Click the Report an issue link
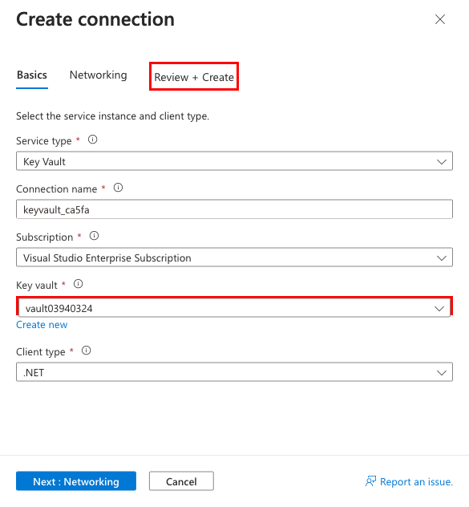469x507 pixels. [416, 481]
